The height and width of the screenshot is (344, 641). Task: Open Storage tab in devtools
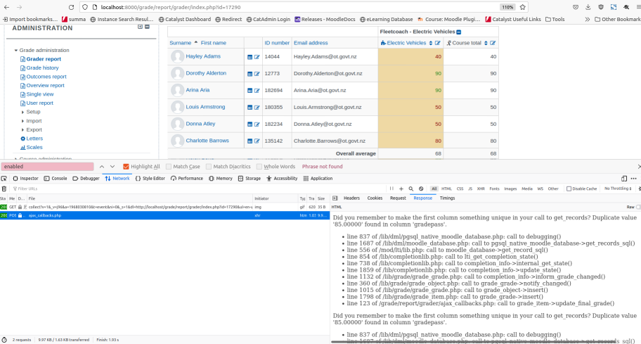click(x=250, y=179)
